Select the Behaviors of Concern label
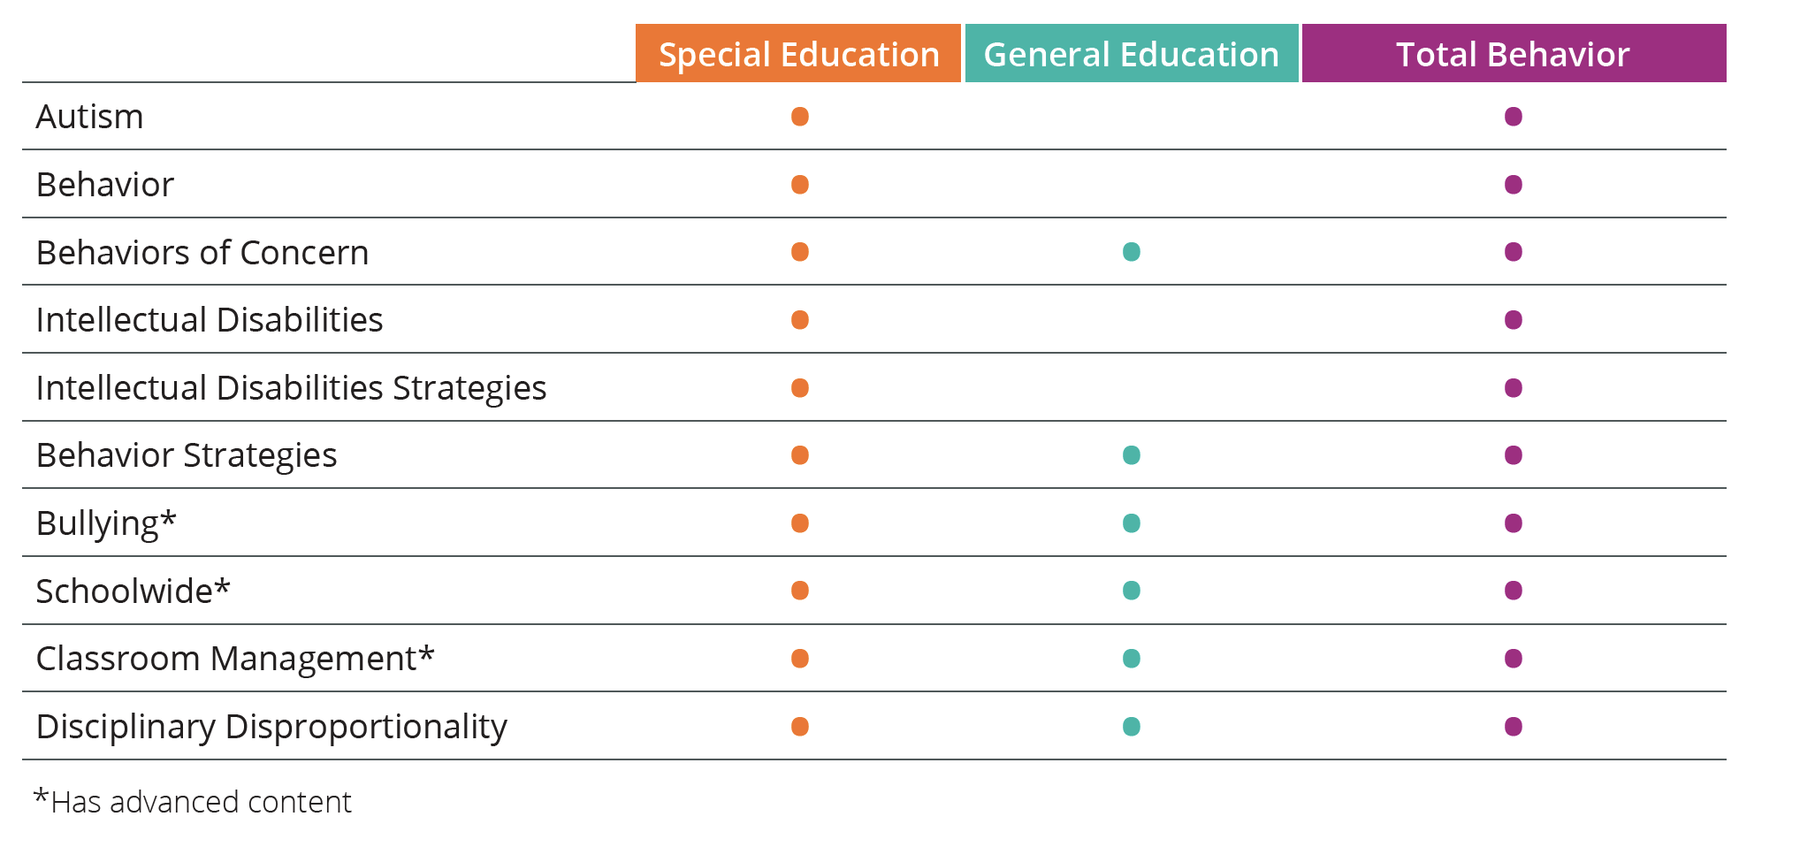The width and height of the screenshot is (1800, 847). 202,253
